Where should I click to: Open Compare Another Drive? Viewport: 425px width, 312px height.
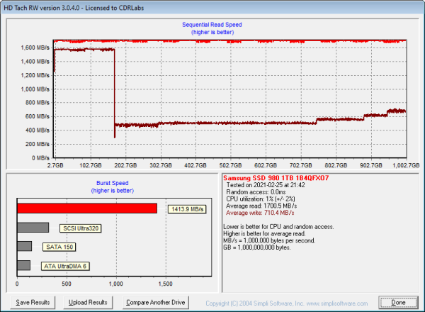(x=155, y=302)
